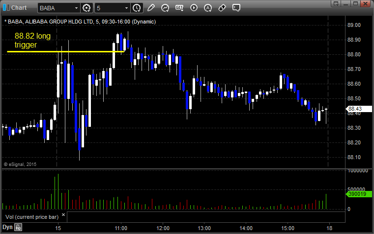Click the comment bubble icon

point(236,8)
